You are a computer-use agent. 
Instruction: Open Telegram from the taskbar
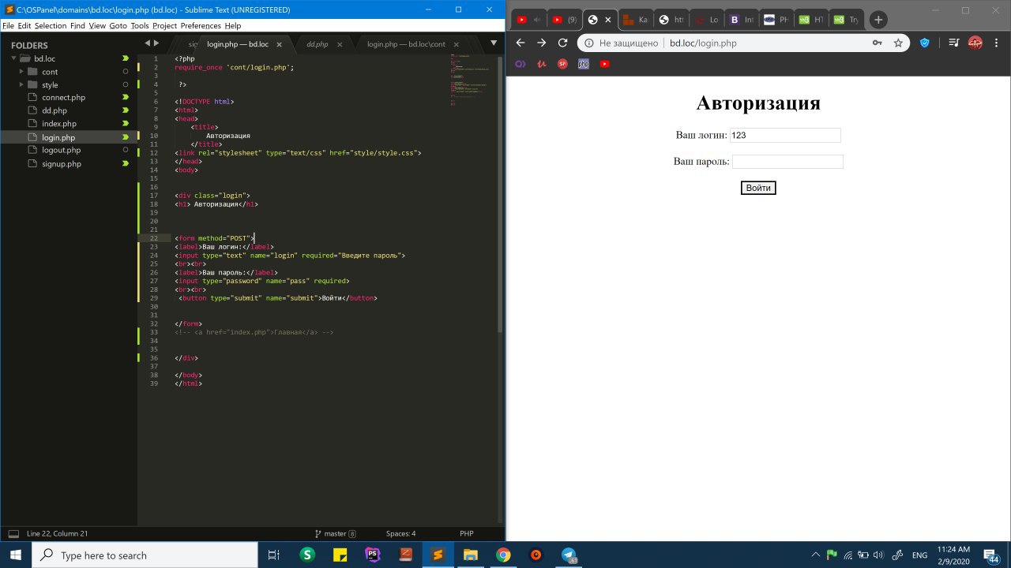(569, 555)
